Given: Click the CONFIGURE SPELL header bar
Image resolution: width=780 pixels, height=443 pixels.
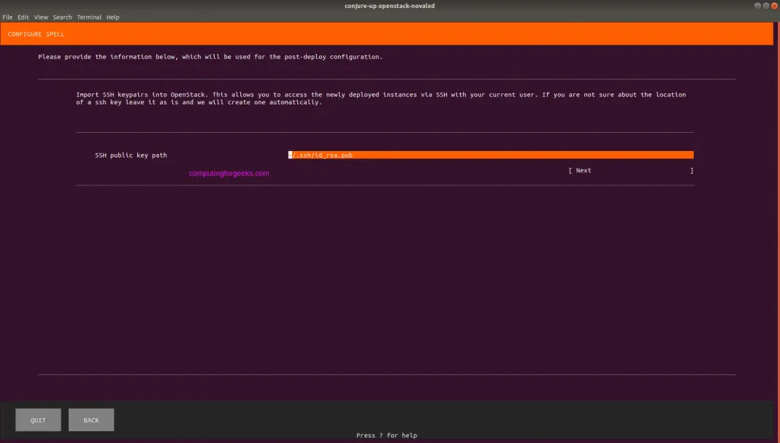Looking at the screenshot, I should (x=35, y=34).
